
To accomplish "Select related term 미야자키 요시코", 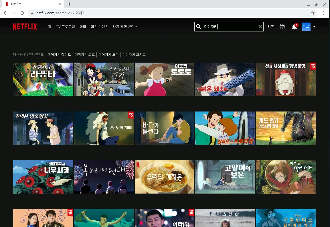I will tap(134, 54).
